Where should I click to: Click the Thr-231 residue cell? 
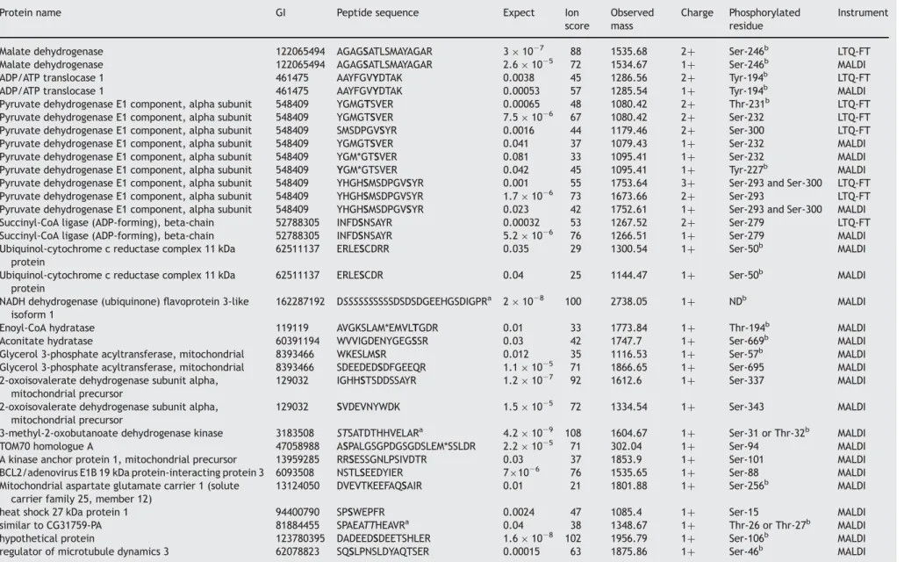(749, 104)
